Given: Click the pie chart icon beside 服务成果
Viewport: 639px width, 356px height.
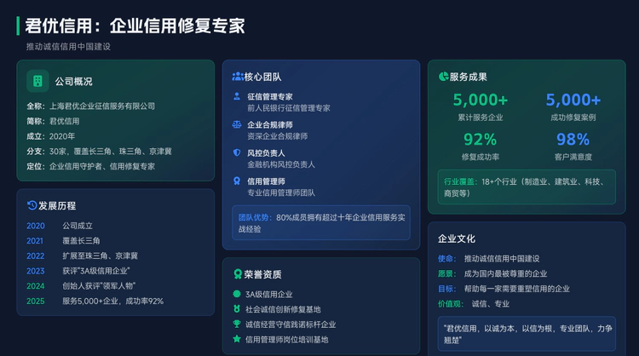Looking at the screenshot, I should click(x=443, y=77).
